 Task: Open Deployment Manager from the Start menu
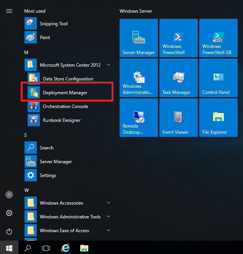click(x=65, y=93)
